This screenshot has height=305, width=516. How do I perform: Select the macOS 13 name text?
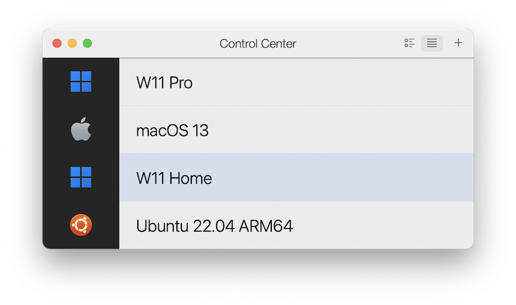pos(172,130)
